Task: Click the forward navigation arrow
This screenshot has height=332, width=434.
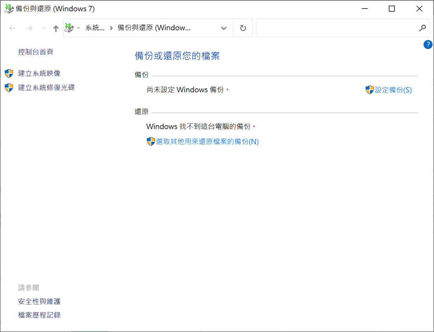Action: pos(29,28)
